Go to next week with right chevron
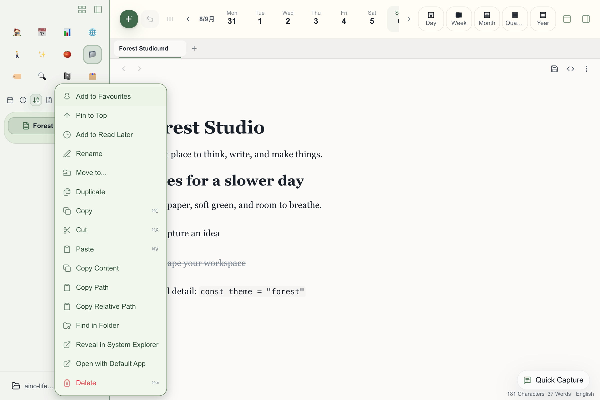This screenshot has width=600, height=400. tap(409, 19)
